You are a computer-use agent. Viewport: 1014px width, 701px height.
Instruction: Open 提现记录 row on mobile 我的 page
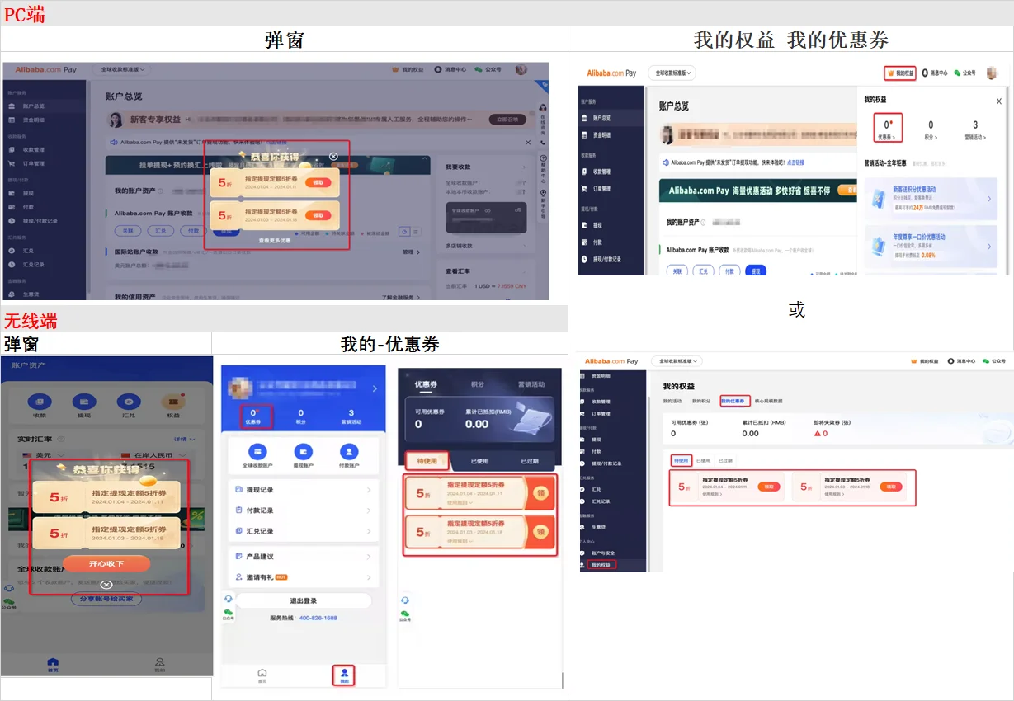[x=303, y=489]
